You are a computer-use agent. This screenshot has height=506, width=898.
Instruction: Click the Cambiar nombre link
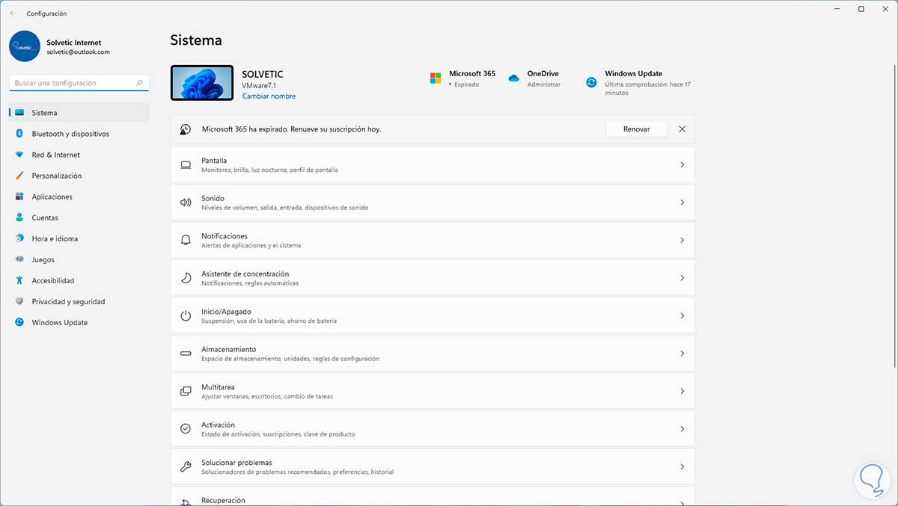[x=269, y=96]
